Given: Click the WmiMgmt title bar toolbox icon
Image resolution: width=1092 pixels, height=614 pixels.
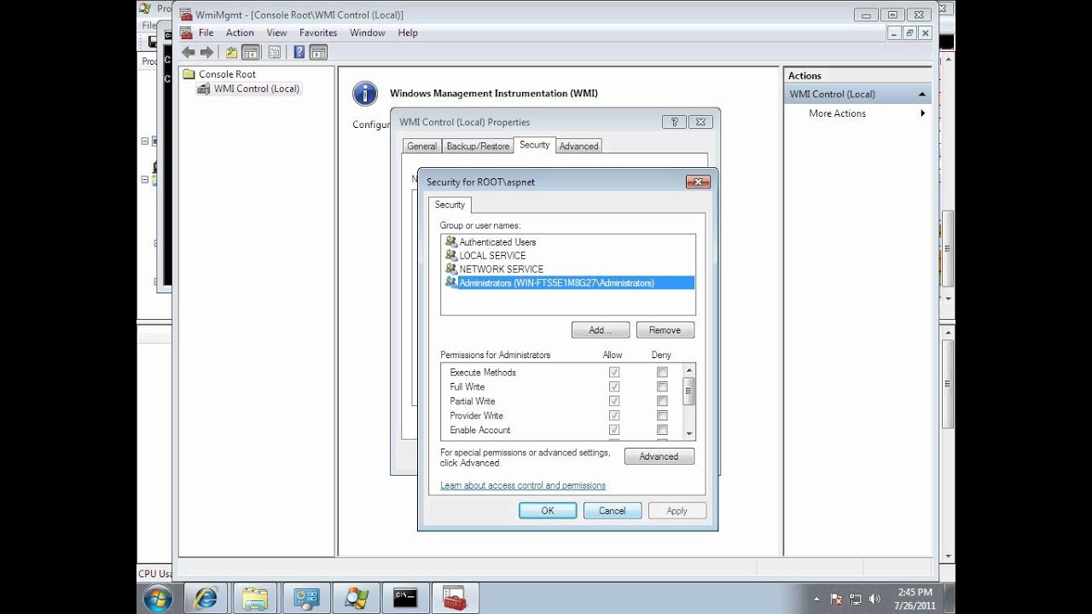Looking at the screenshot, I should [186, 14].
